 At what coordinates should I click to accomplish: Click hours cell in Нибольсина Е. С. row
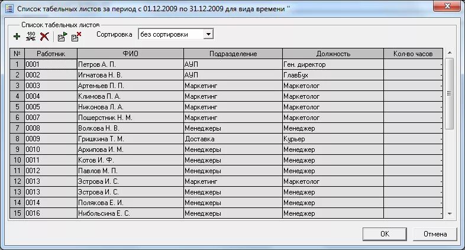pyautogui.click(x=413, y=213)
